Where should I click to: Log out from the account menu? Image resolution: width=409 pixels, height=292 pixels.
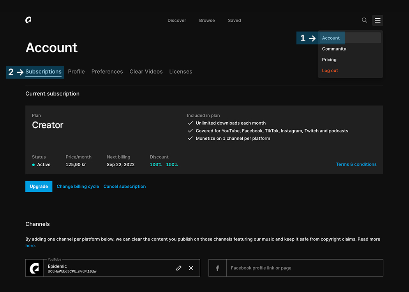point(330,70)
